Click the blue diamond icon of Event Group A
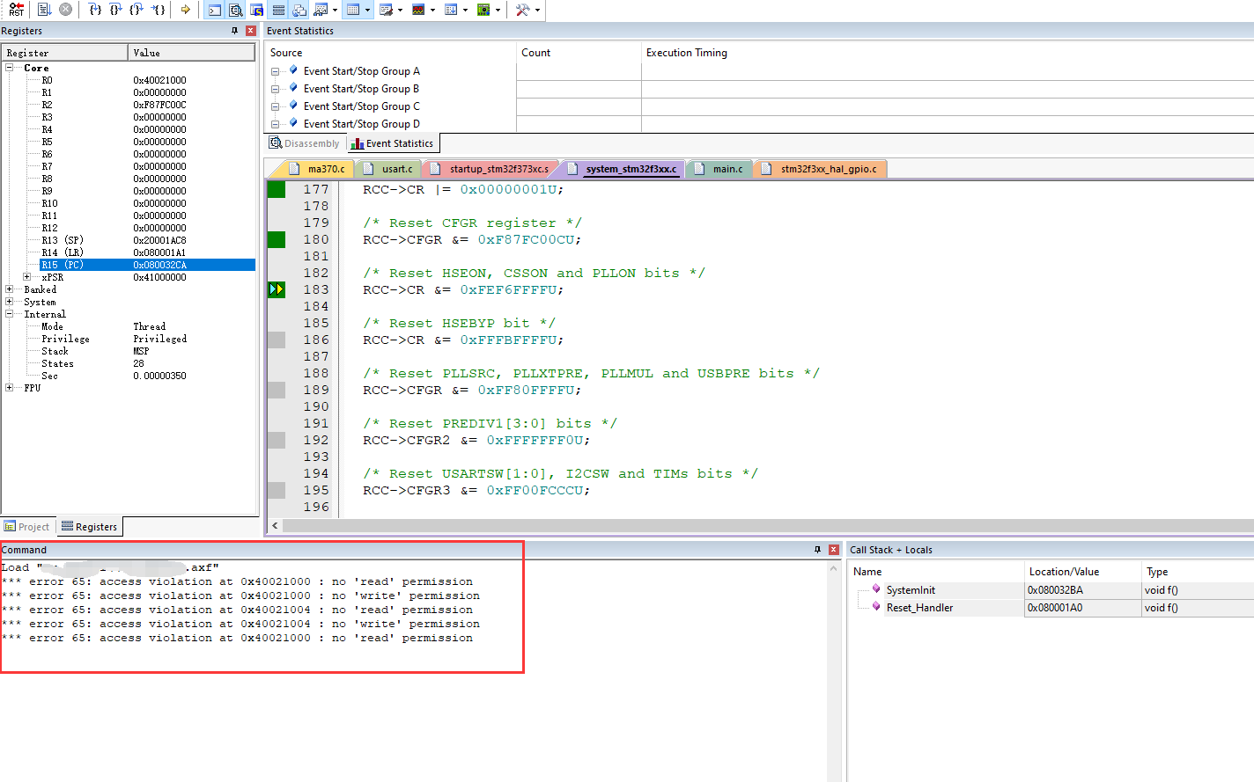Image resolution: width=1254 pixels, height=782 pixels. [293, 69]
